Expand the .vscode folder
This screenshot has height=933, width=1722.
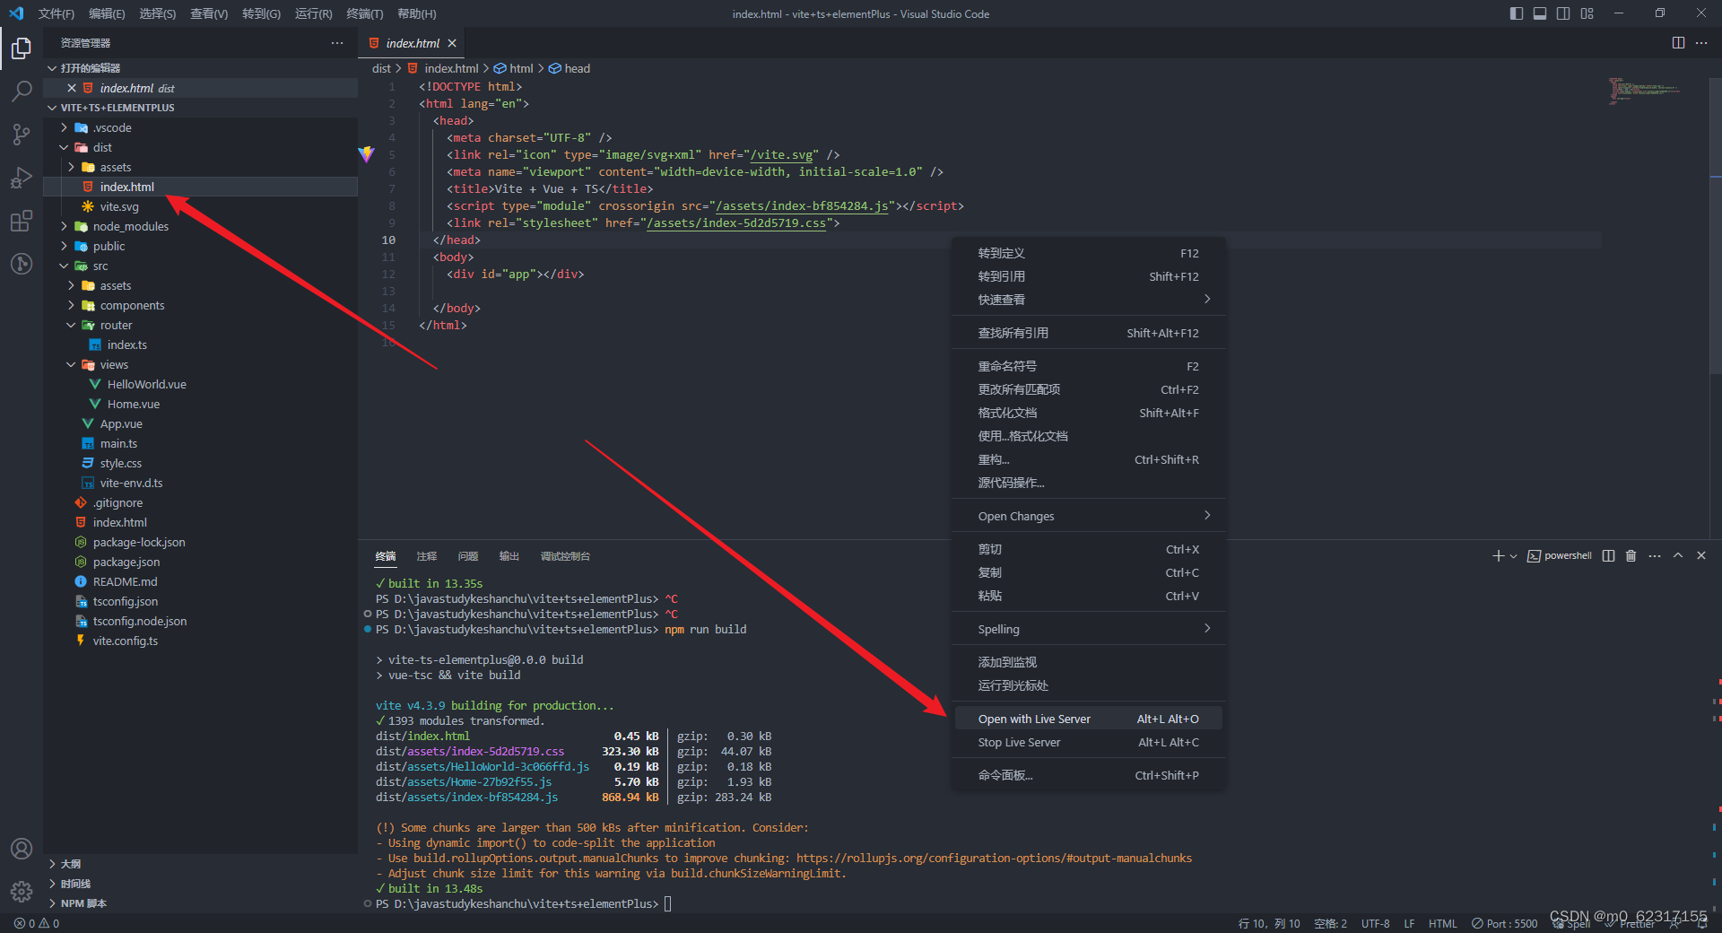[112, 127]
